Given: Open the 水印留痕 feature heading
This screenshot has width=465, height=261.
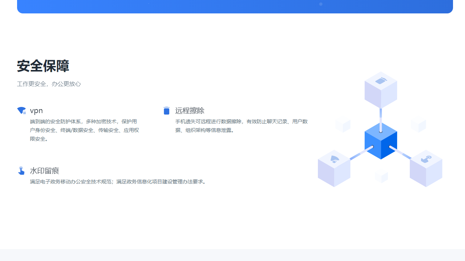Looking at the screenshot, I should tap(44, 171).
